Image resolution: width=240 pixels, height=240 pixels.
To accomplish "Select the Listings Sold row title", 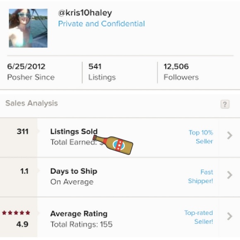I will [74, 132].
